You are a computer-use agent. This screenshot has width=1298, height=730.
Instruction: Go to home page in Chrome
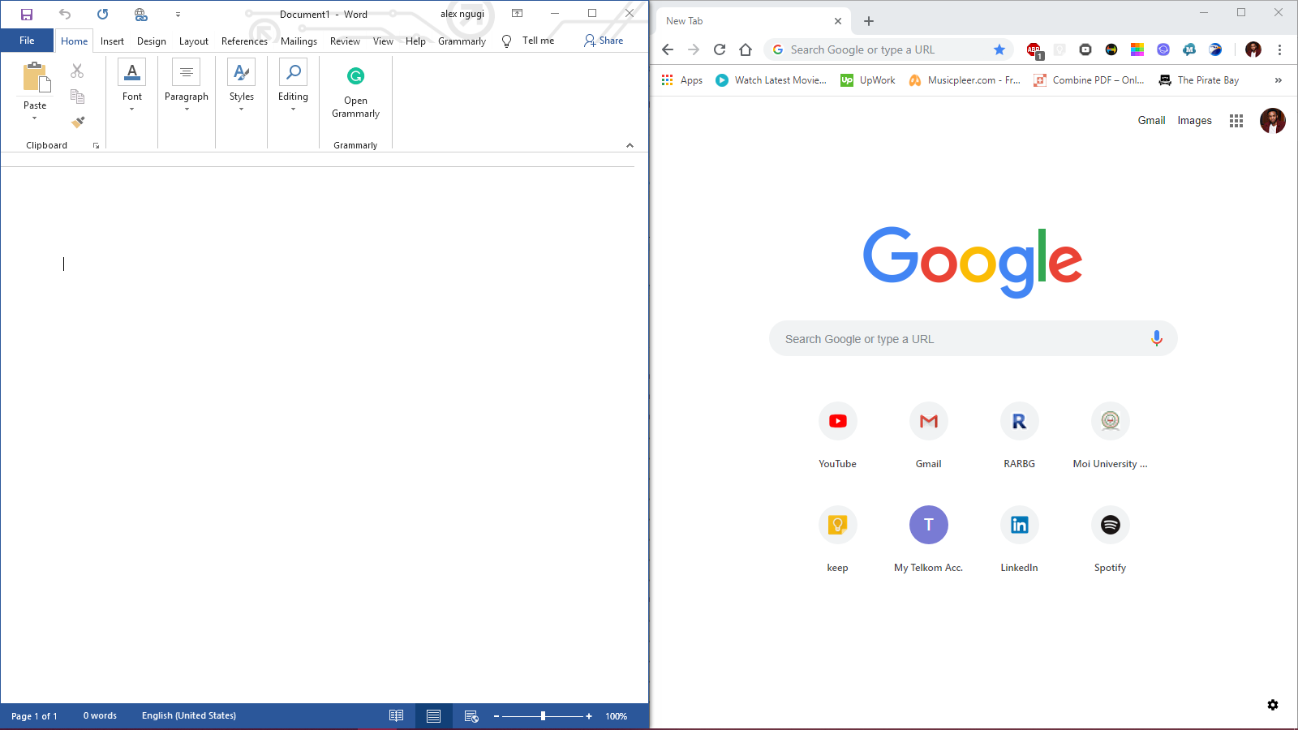(x=746, y=49)
